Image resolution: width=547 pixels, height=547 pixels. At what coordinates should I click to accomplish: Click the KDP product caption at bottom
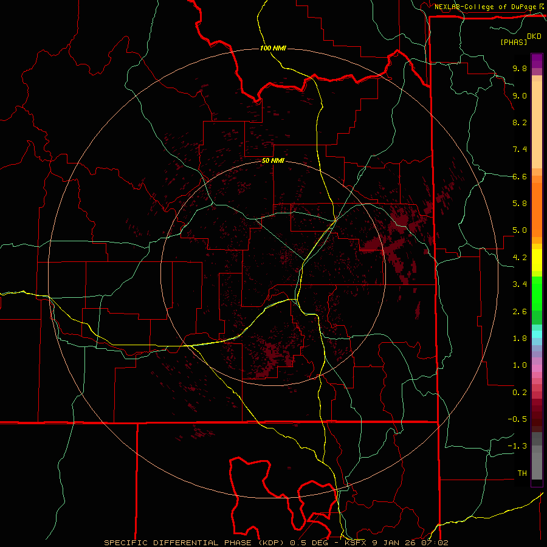[x=276, y=543]
